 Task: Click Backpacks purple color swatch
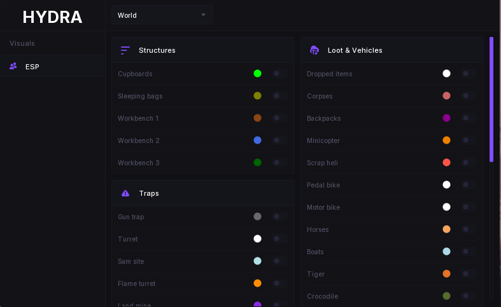[x=447, y=118]
